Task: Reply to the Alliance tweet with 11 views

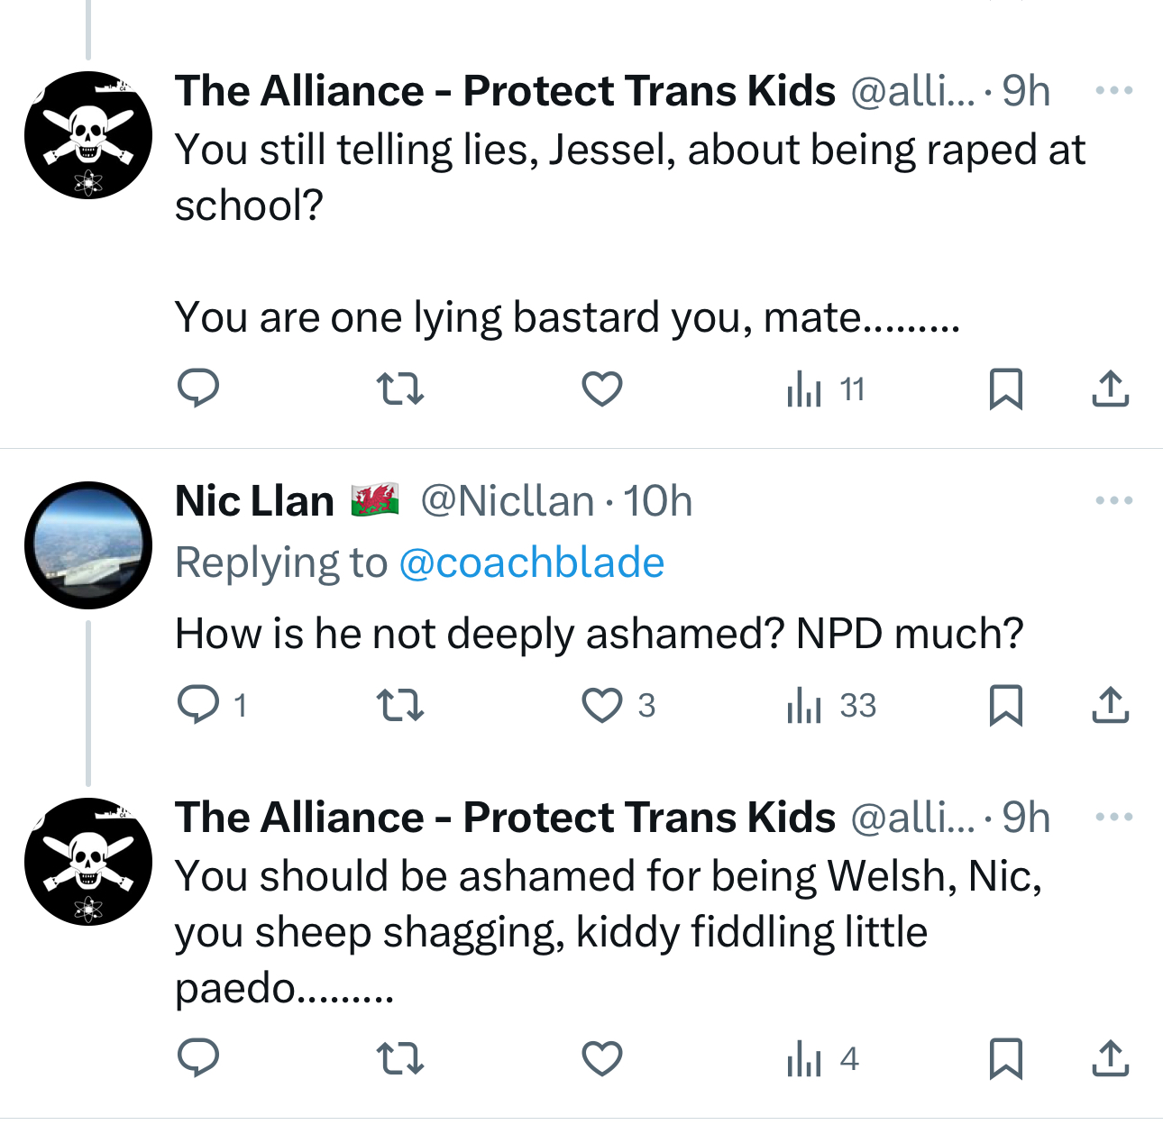Action: pos(198,389)
